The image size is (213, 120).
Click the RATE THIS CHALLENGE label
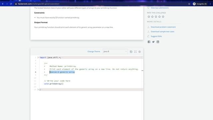click(156, 13)
